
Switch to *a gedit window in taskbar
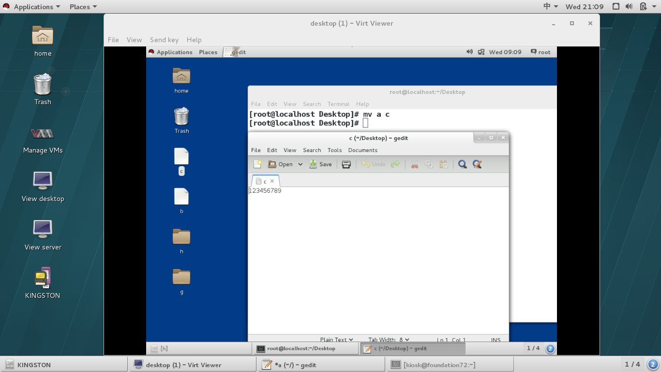pyautogui.click(x=320, y=365)
